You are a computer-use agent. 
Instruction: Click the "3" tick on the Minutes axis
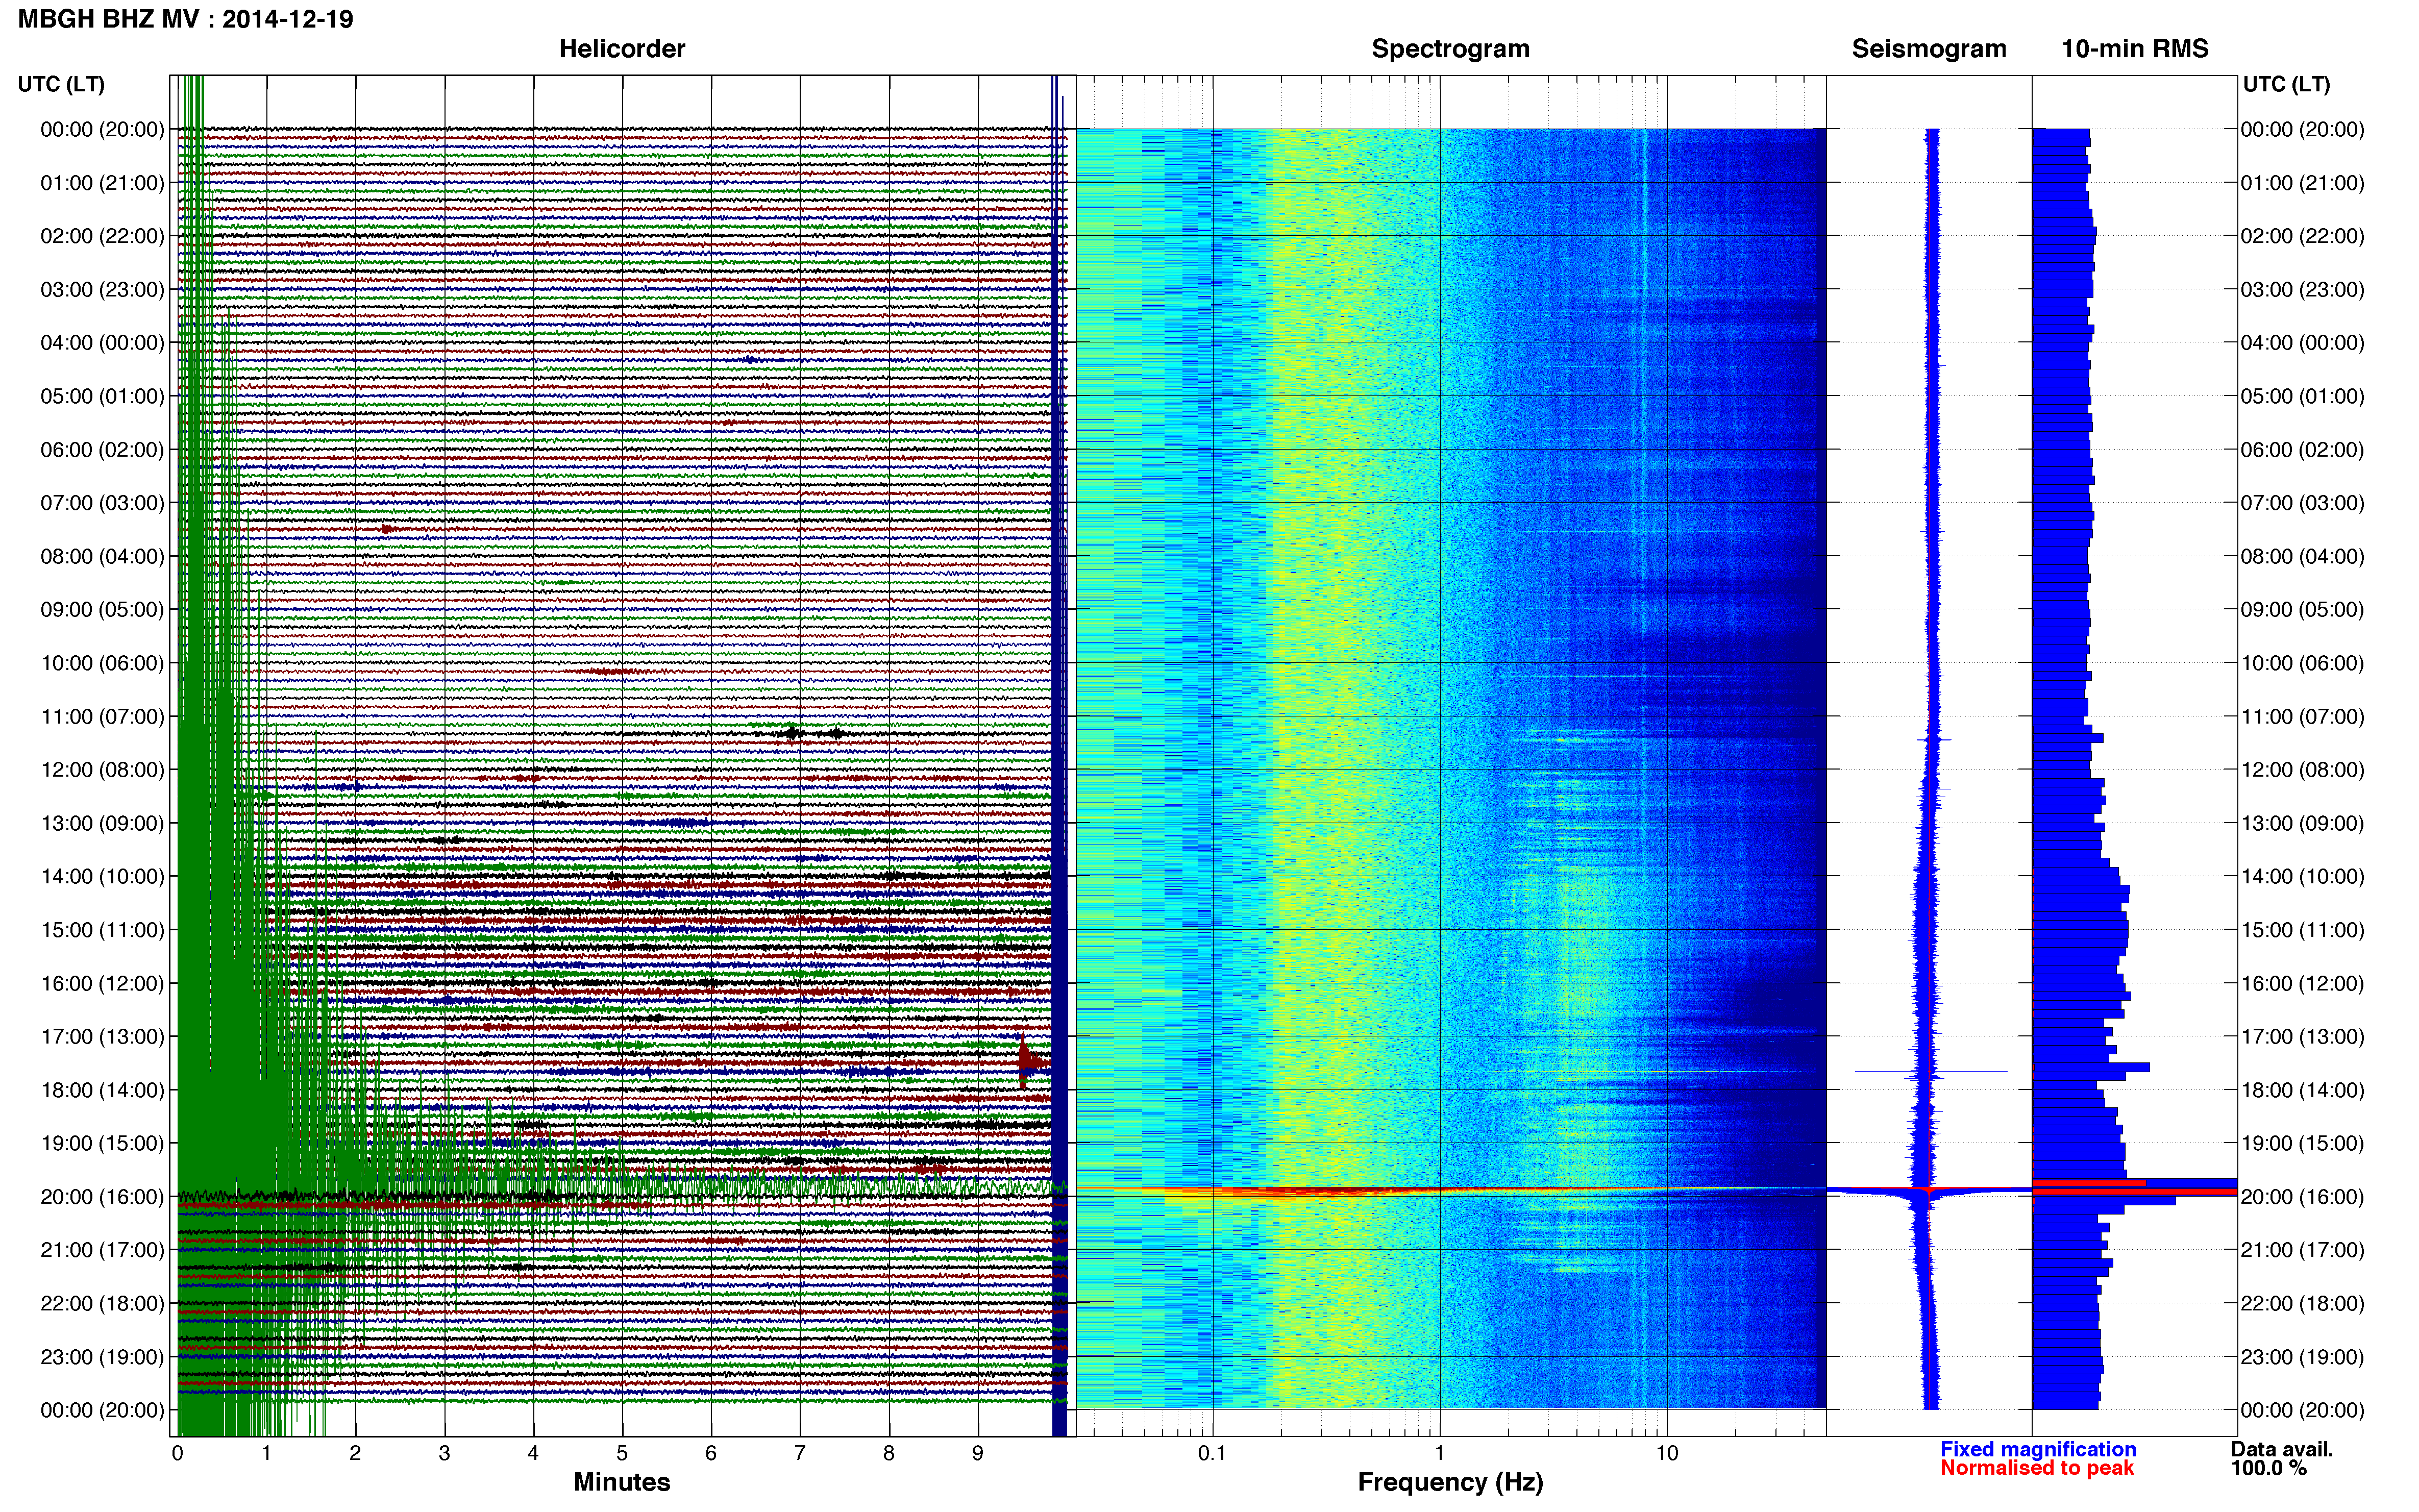(x=444, y=1453)
